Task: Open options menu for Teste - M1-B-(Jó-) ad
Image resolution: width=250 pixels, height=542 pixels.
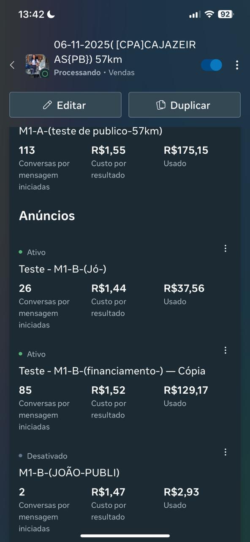Action: click(x=226, y=249)
